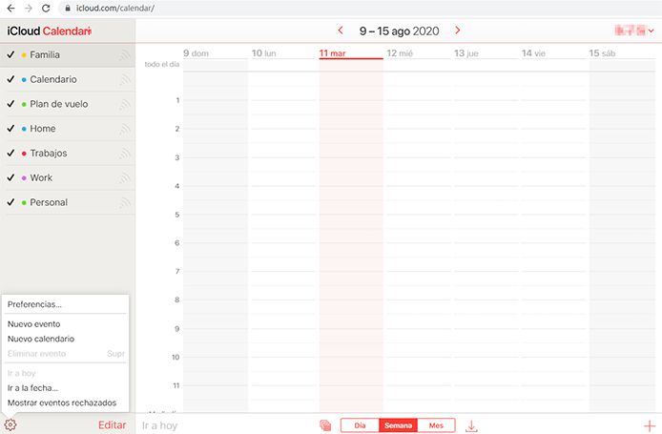Uncheck the Familia calendar checkmark
This screenshot has height=434, width=662.
point(11,54)
